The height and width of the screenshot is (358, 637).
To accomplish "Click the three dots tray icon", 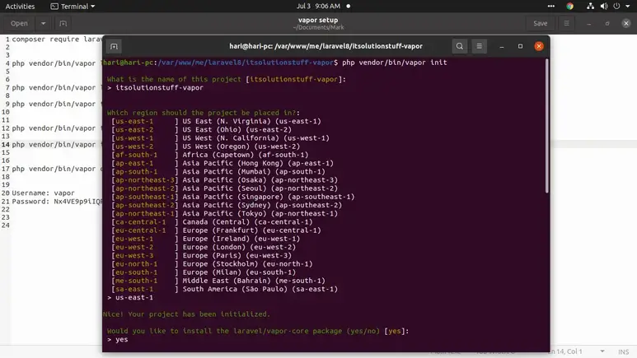I will pyautogui.click(x=550, y=6).
